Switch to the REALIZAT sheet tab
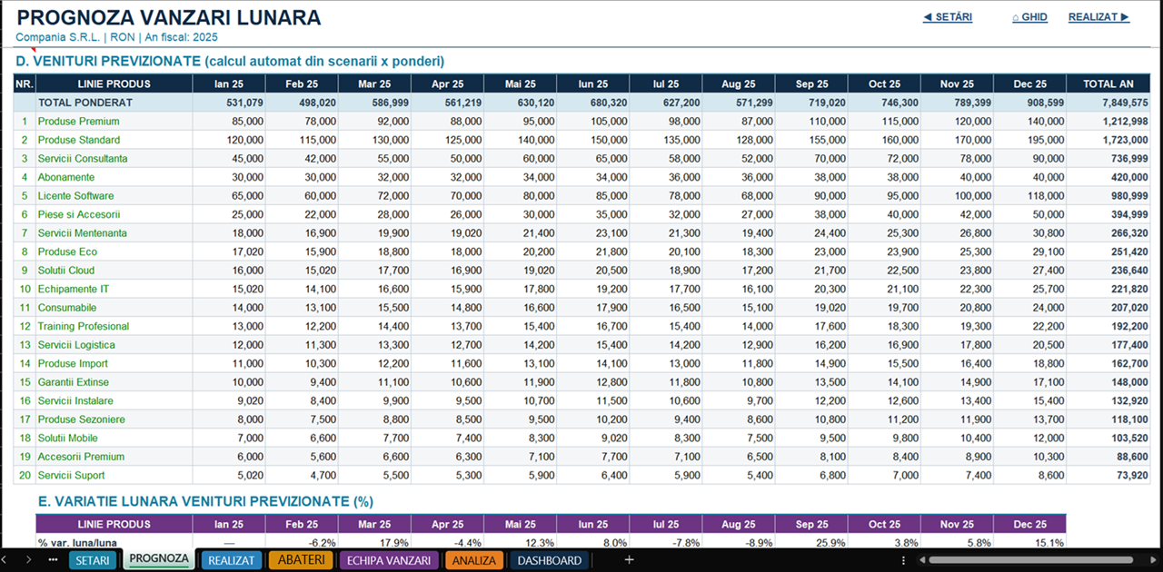Image resolution: width=1163 pixels, height=572 pixels. tap(231, 560)
